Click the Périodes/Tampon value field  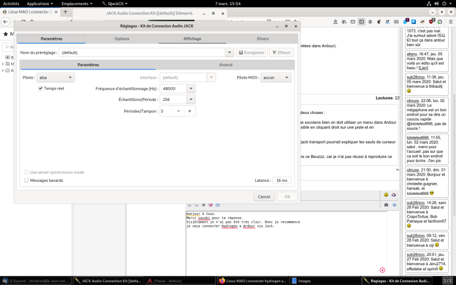pos(166,111)
